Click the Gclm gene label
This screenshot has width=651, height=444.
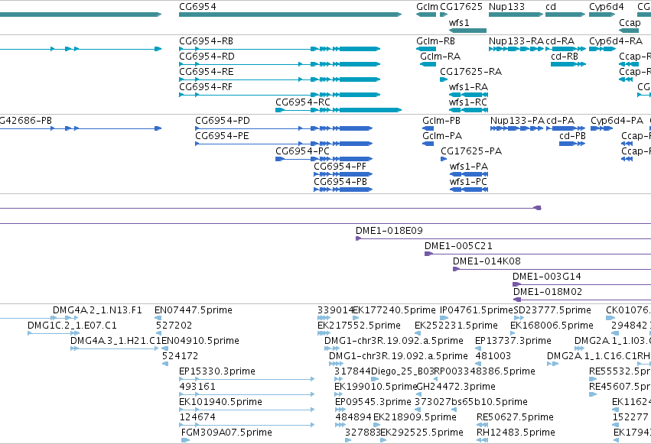point(427,7)
